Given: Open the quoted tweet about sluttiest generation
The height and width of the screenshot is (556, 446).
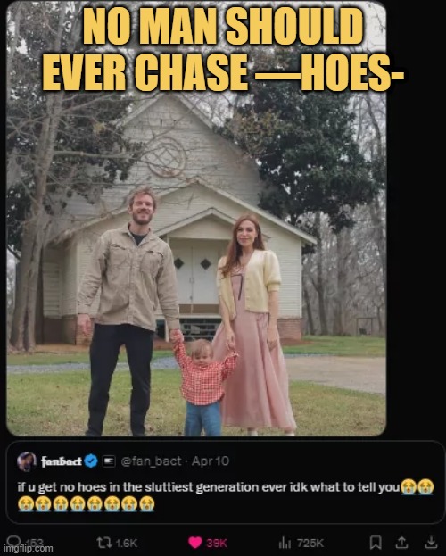Looking at the screenshot, I should pyautogui.click(x=226, y=482).
